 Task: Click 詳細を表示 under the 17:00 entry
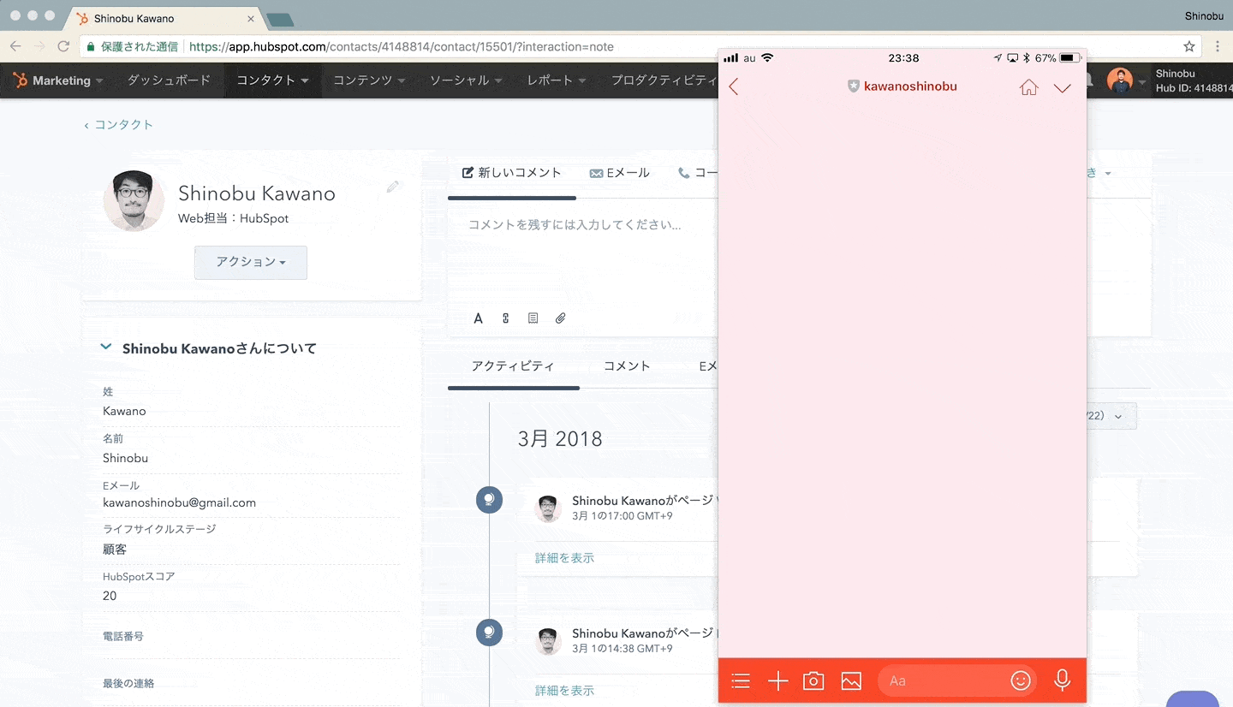(x=564, y=558)
